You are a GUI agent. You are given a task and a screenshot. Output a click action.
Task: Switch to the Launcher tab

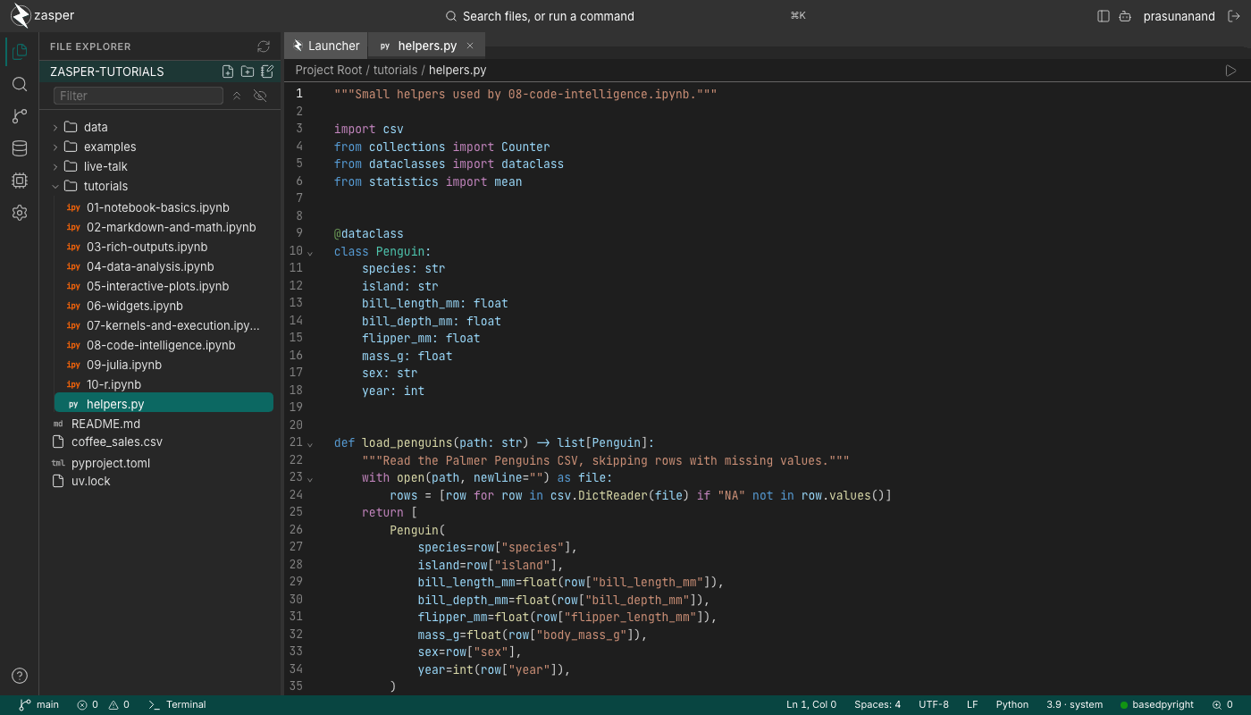[x=326, y=46]
